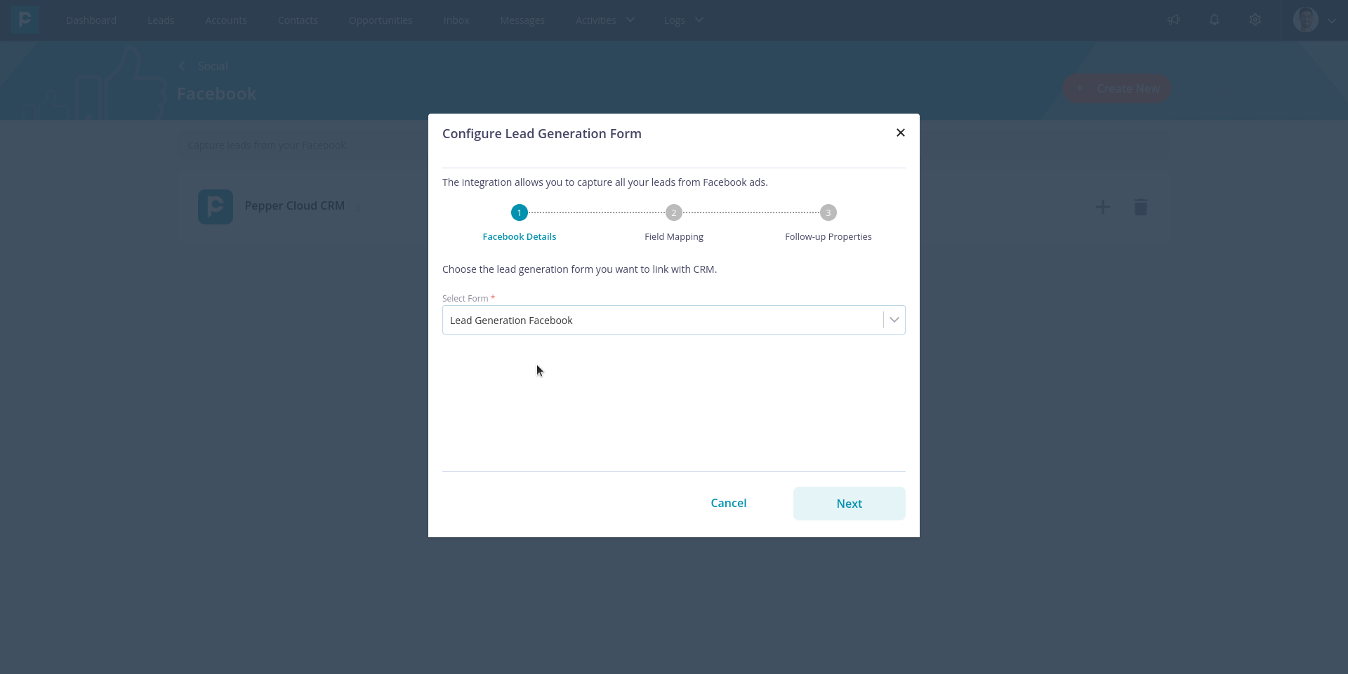Open the Select Form dropdown arrow

coord(894,320)
